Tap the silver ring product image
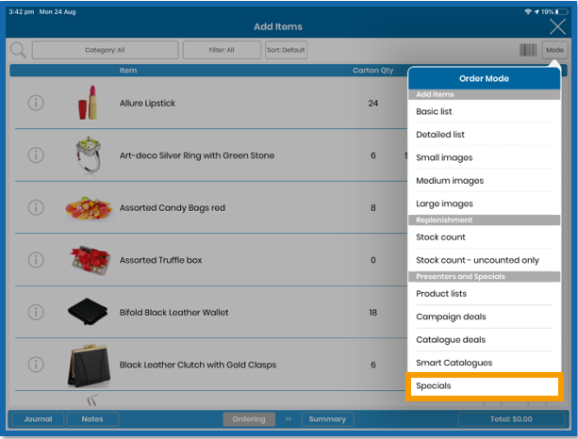Viewport: 578px width, 439px height. point(88,154)
